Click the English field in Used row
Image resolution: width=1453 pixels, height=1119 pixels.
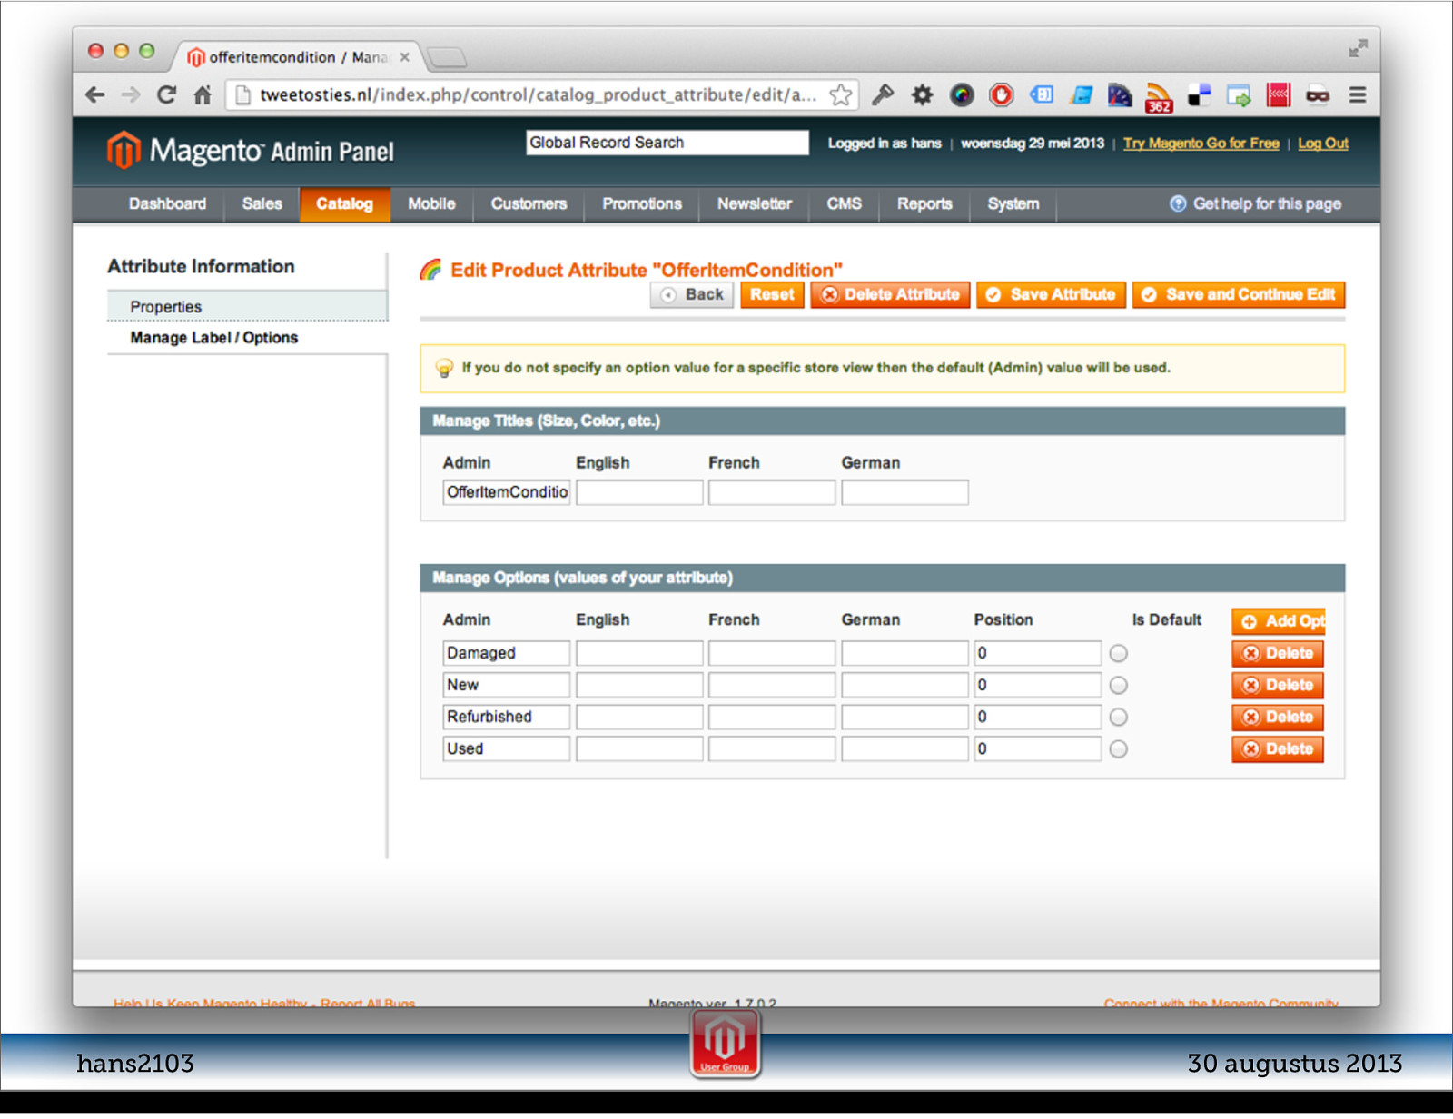(639, 749)
